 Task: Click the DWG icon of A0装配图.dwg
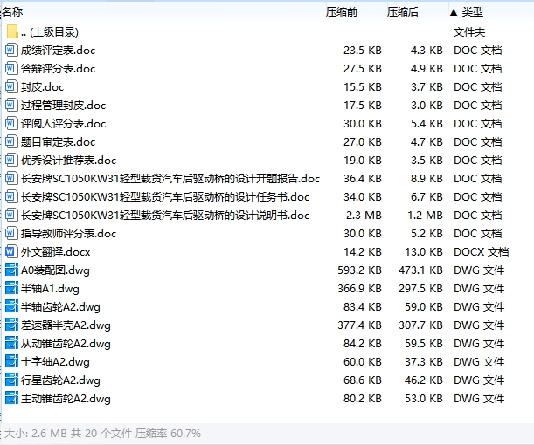pyautogui.click(x=11, y=270)
